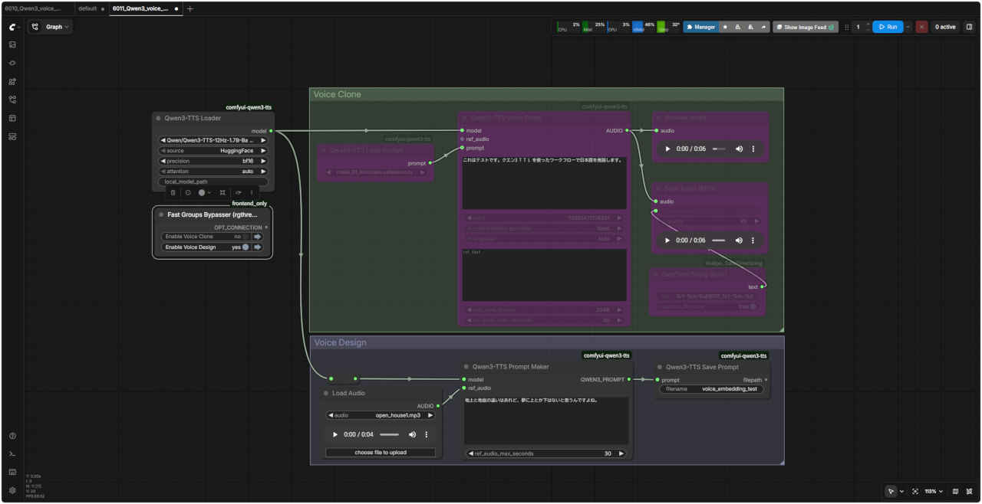Toggle the minimap icon at bottom right
The height and width of the screenshot is (504, 982).
click(x=955, y=491)
